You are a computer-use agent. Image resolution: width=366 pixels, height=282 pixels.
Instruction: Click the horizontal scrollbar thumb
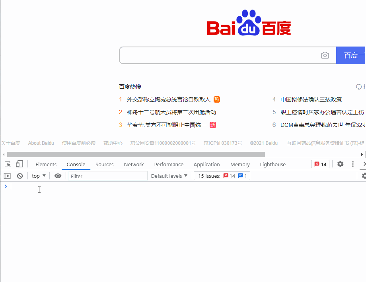click(x=136, y=155)
